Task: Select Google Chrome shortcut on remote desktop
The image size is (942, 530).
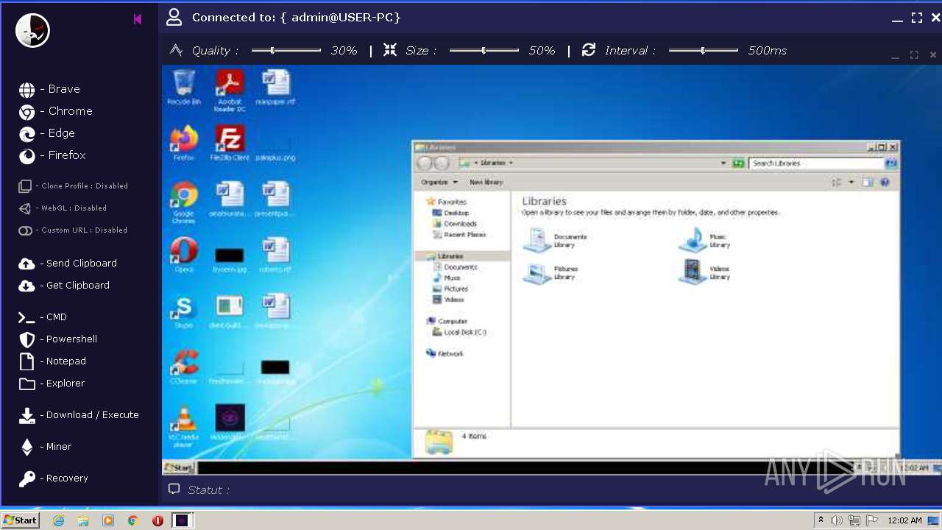Action: (x=183, y=203)
